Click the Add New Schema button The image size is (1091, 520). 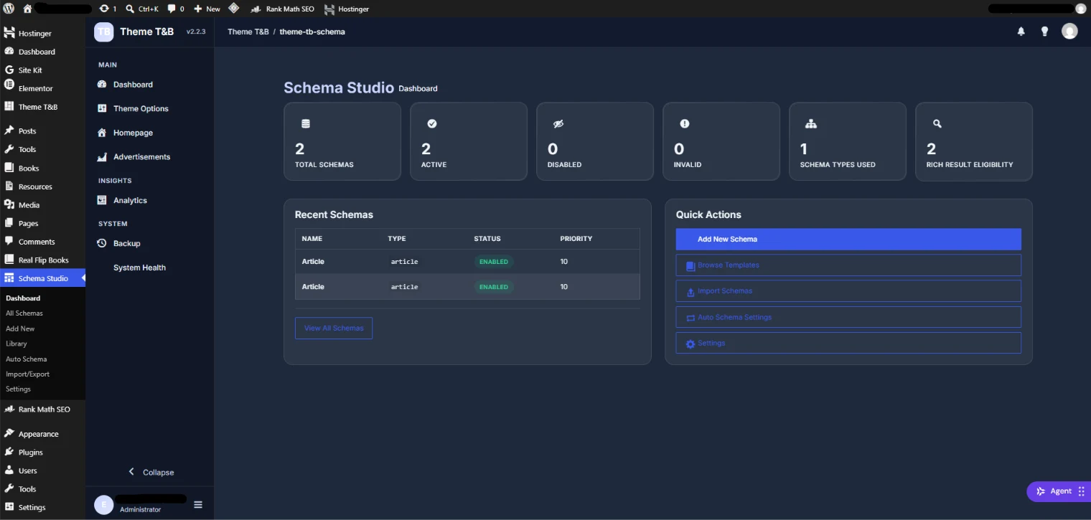pyautogui.click(x=848, y=239)
